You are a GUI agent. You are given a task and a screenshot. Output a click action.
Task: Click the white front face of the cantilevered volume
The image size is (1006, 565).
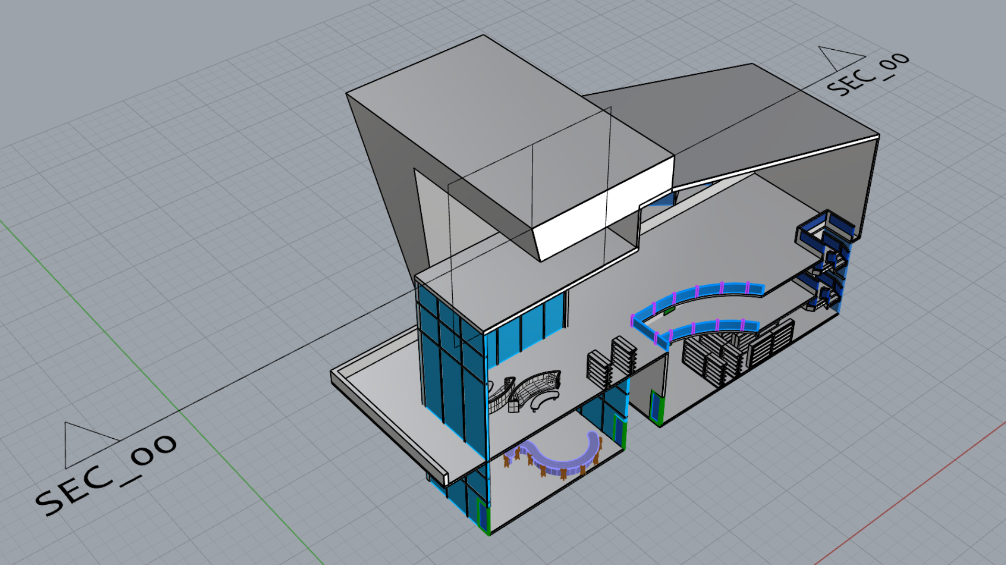pyautogui.click(x=603, y=209)
